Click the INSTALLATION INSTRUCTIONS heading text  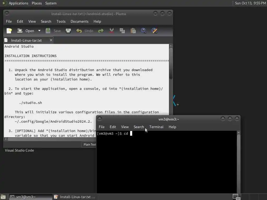click(x=31, y=56)
